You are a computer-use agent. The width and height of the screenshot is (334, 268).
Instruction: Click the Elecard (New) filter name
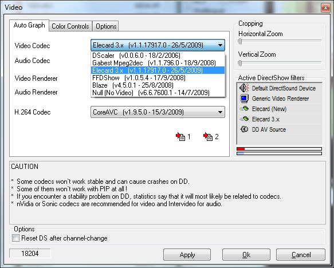[269, 109]
